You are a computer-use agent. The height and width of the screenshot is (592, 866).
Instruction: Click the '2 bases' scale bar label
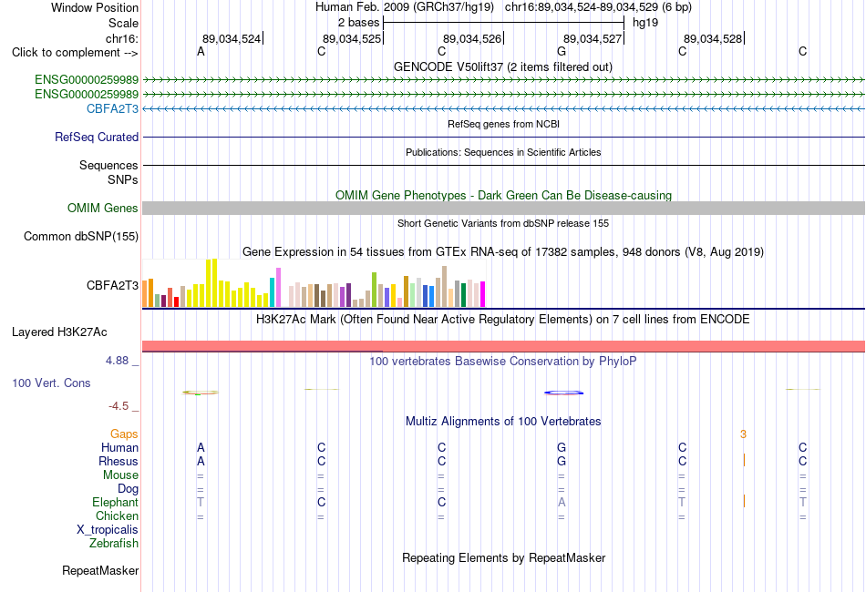coord(359,23)
